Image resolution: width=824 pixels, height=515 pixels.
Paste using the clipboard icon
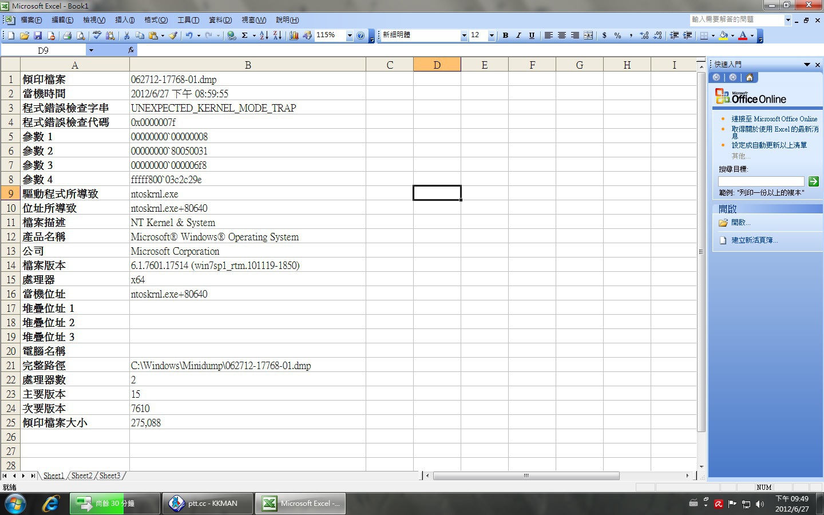coord(153,35)
